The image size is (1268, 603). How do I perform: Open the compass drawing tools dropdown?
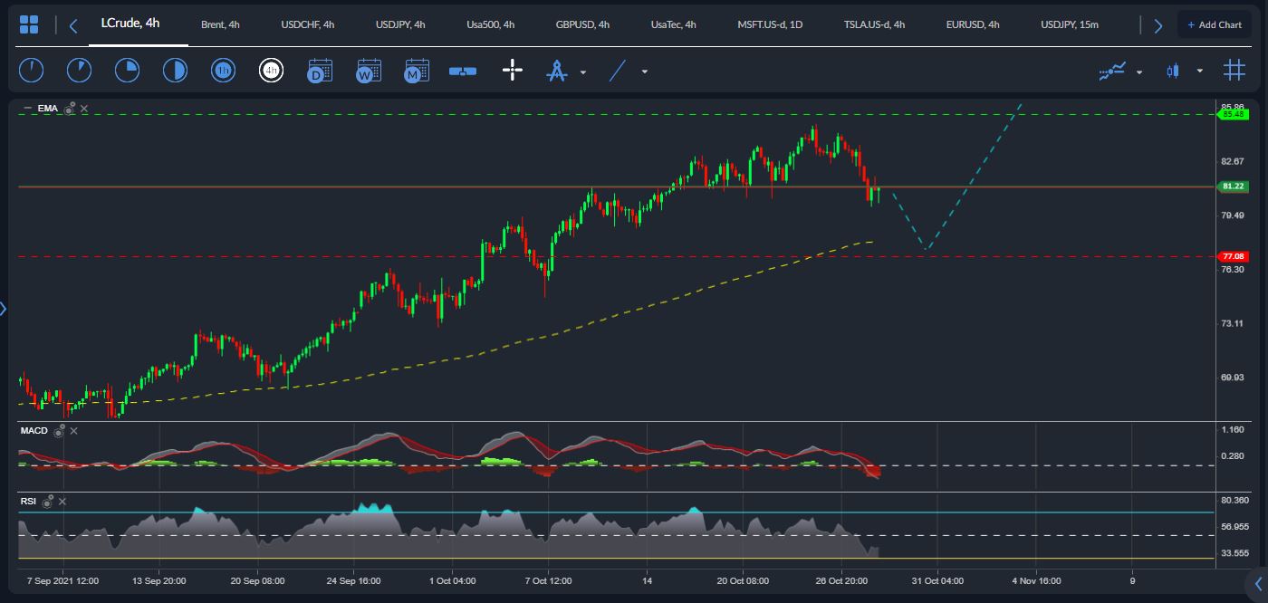coord(582,72)
